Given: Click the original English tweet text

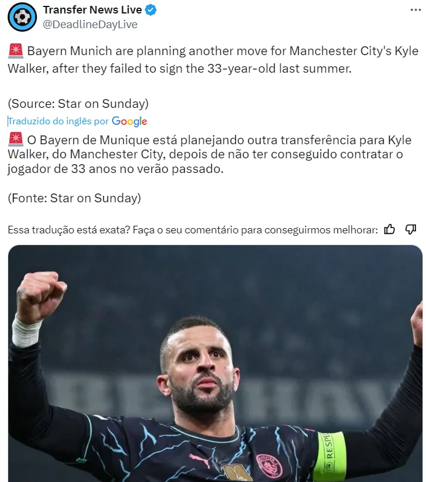Looking at the screenshot, I should click(213, 60).
